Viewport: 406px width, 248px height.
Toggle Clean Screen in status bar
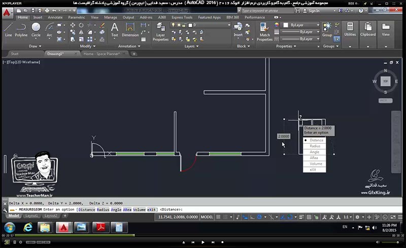pos(393,217)
